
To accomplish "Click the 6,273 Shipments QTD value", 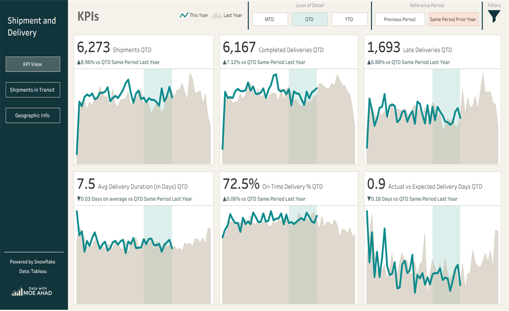I will [94, 47].
